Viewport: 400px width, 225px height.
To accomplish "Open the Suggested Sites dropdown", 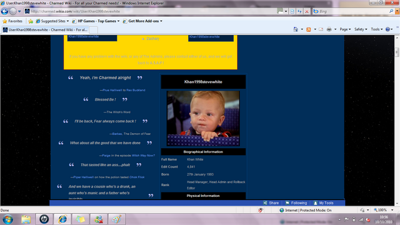I will tap(52, 21).
